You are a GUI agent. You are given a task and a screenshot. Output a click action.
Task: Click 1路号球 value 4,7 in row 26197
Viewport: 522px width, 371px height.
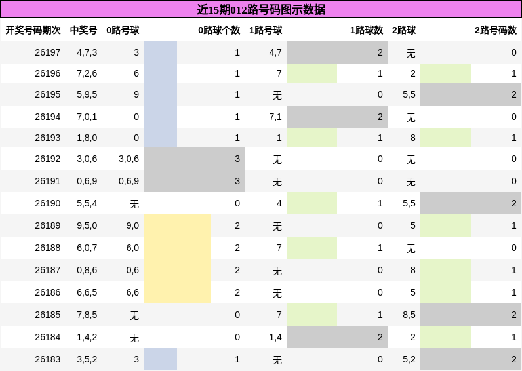tap(275, 52)
